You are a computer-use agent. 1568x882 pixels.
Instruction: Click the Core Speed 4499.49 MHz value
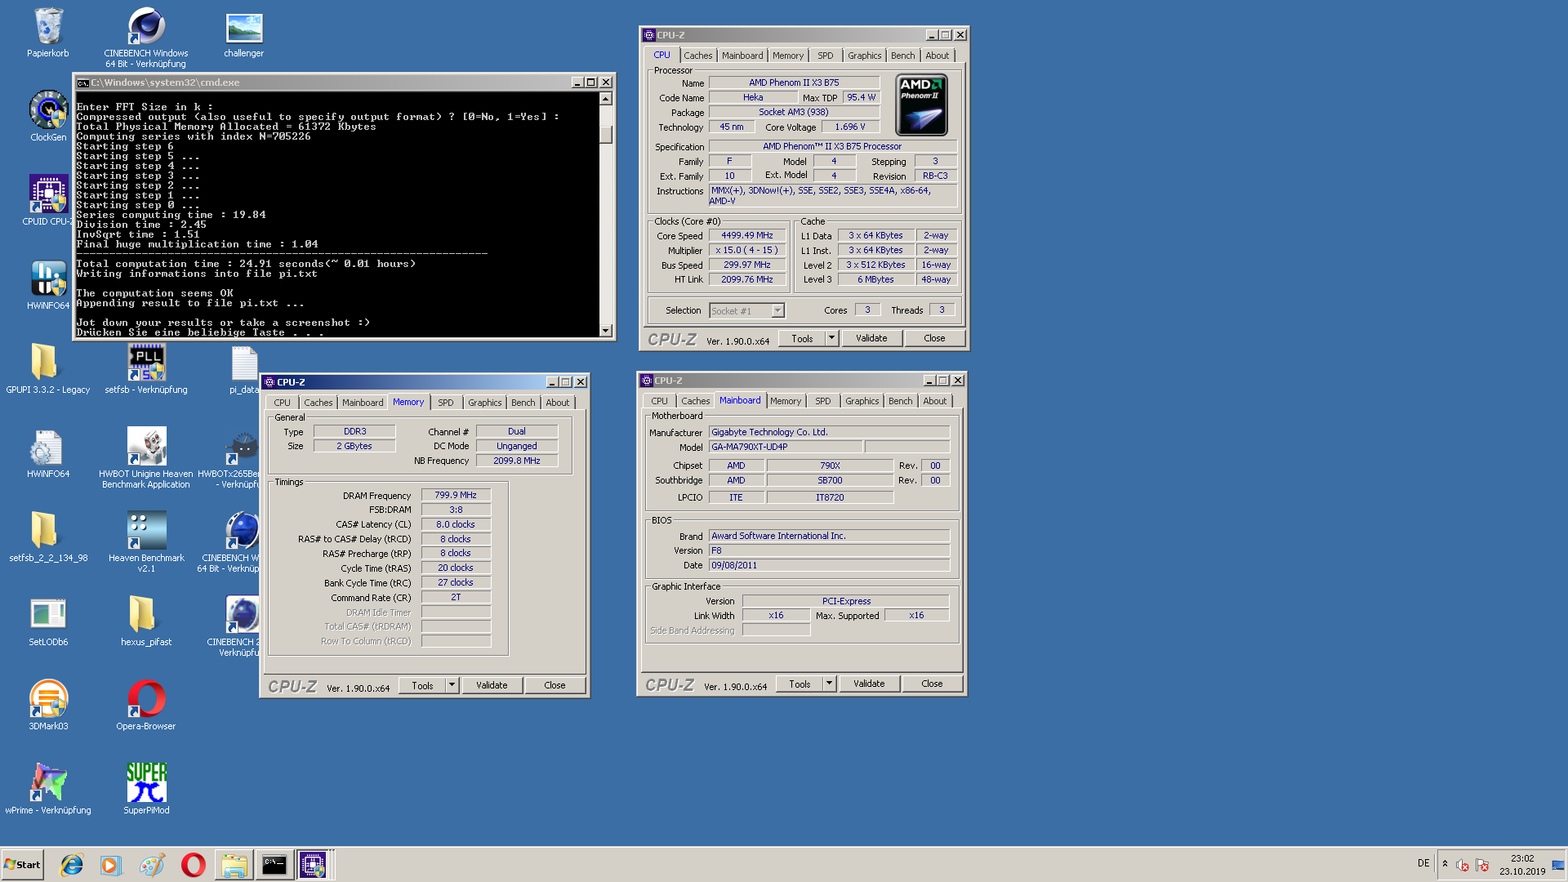(746, 235)
